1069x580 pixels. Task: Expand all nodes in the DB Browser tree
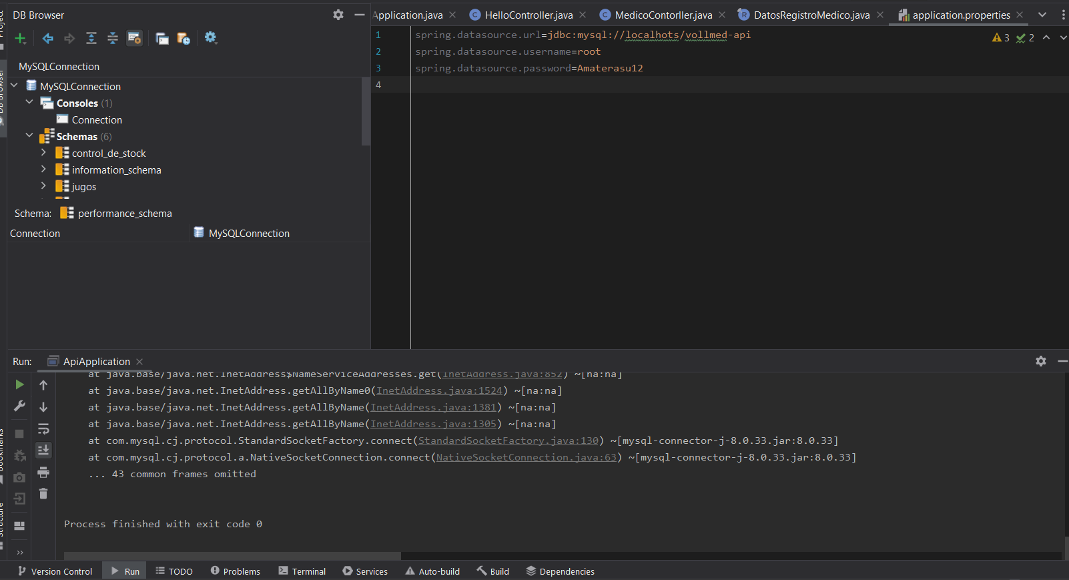[91, 39]
